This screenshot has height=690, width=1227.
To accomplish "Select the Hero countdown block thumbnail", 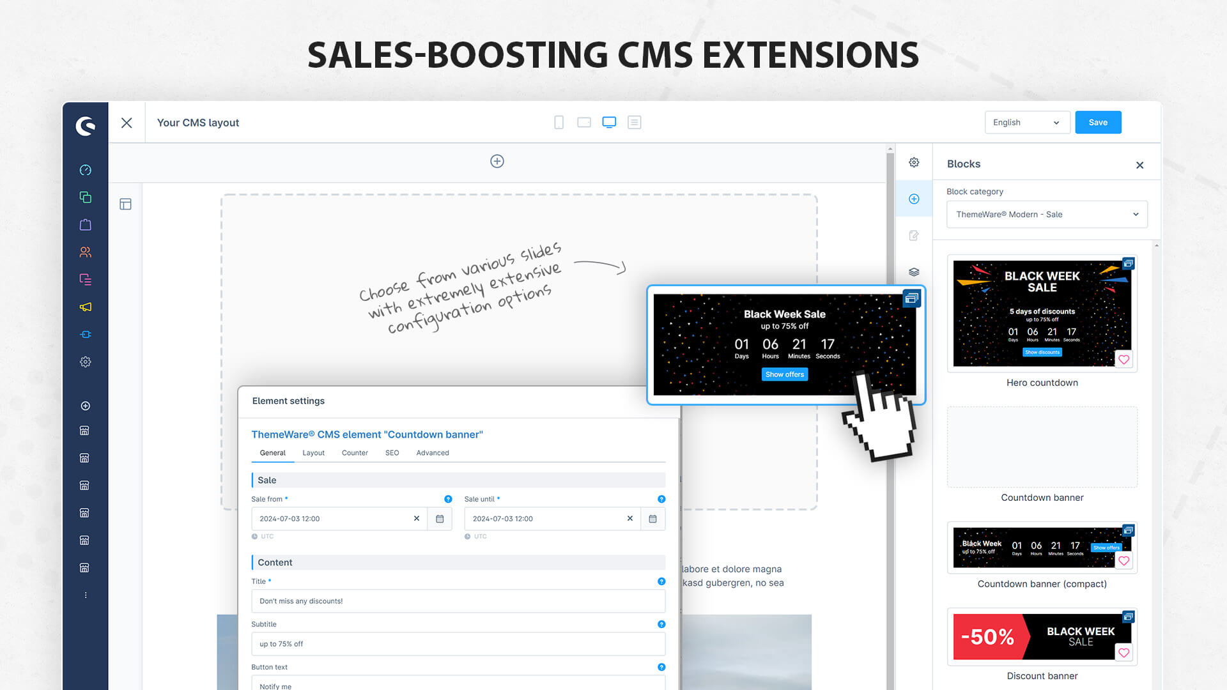I will [x=1042, y=312].
